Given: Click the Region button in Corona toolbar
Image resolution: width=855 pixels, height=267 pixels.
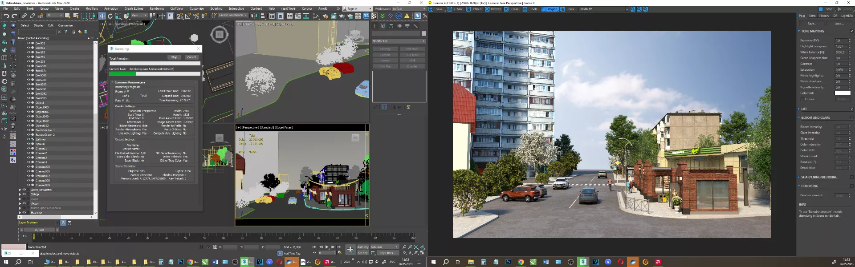Looking at the screenshot, I should coord(550,9).
